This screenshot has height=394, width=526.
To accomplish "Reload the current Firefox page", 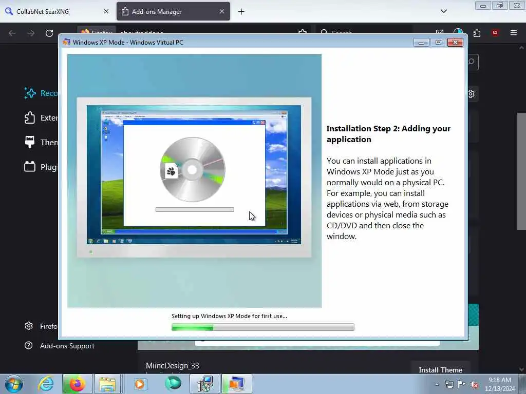I will [x=49, y=33].
